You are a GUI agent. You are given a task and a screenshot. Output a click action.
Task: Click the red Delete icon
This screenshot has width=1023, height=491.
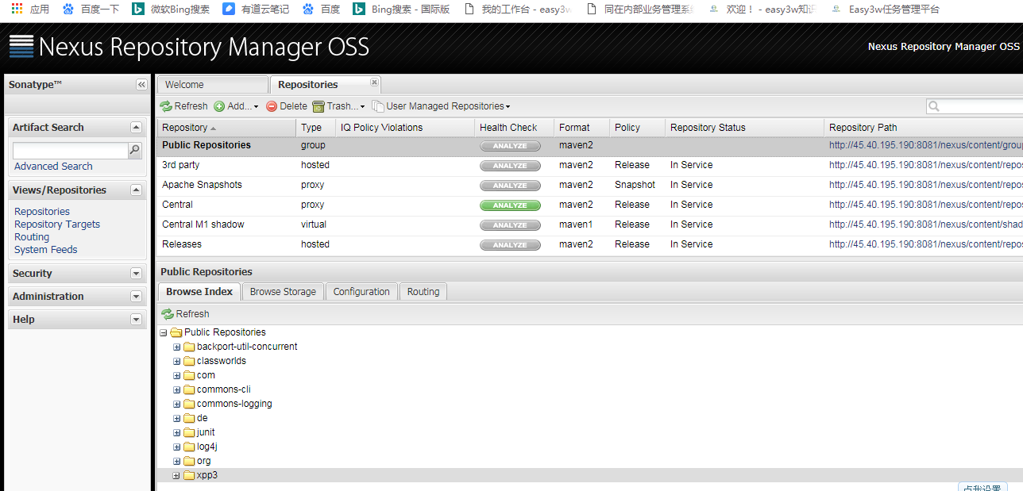[x=272, y=106]
